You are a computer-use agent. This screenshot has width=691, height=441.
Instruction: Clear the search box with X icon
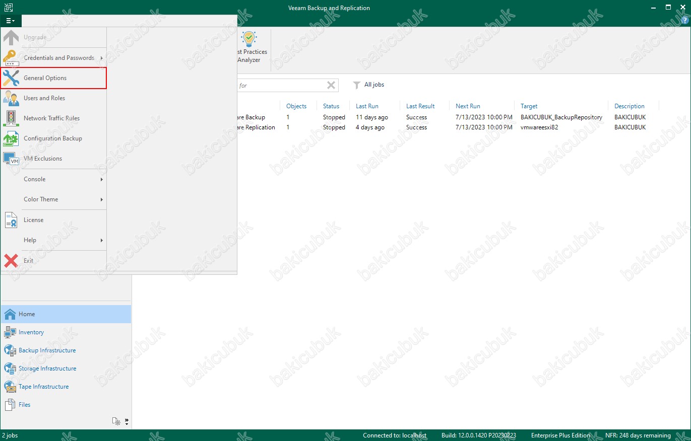[x=331, y=85]
